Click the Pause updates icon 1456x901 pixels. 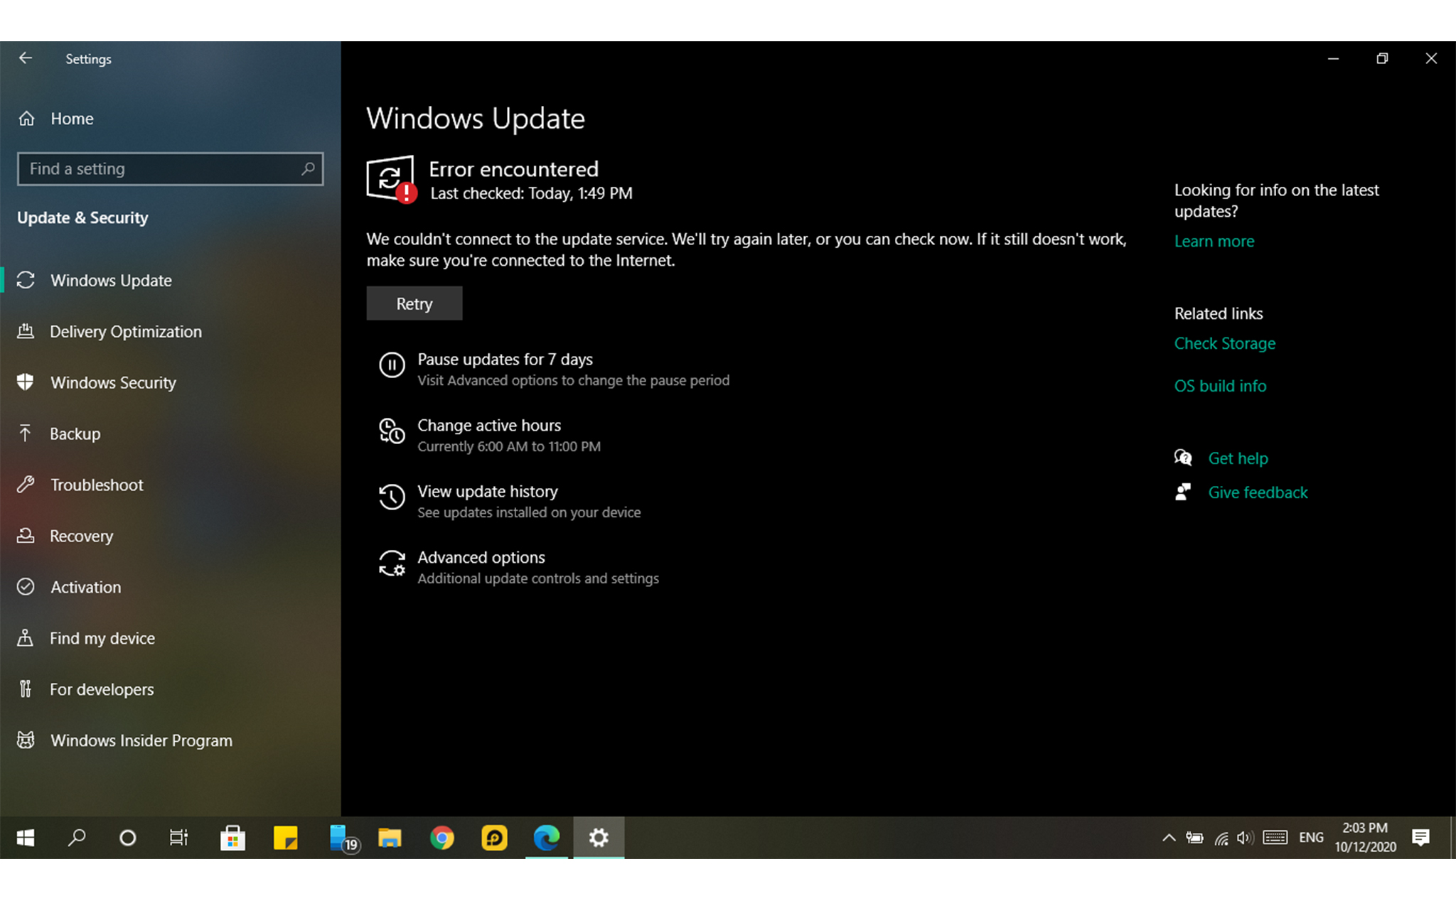click(392, 365)
